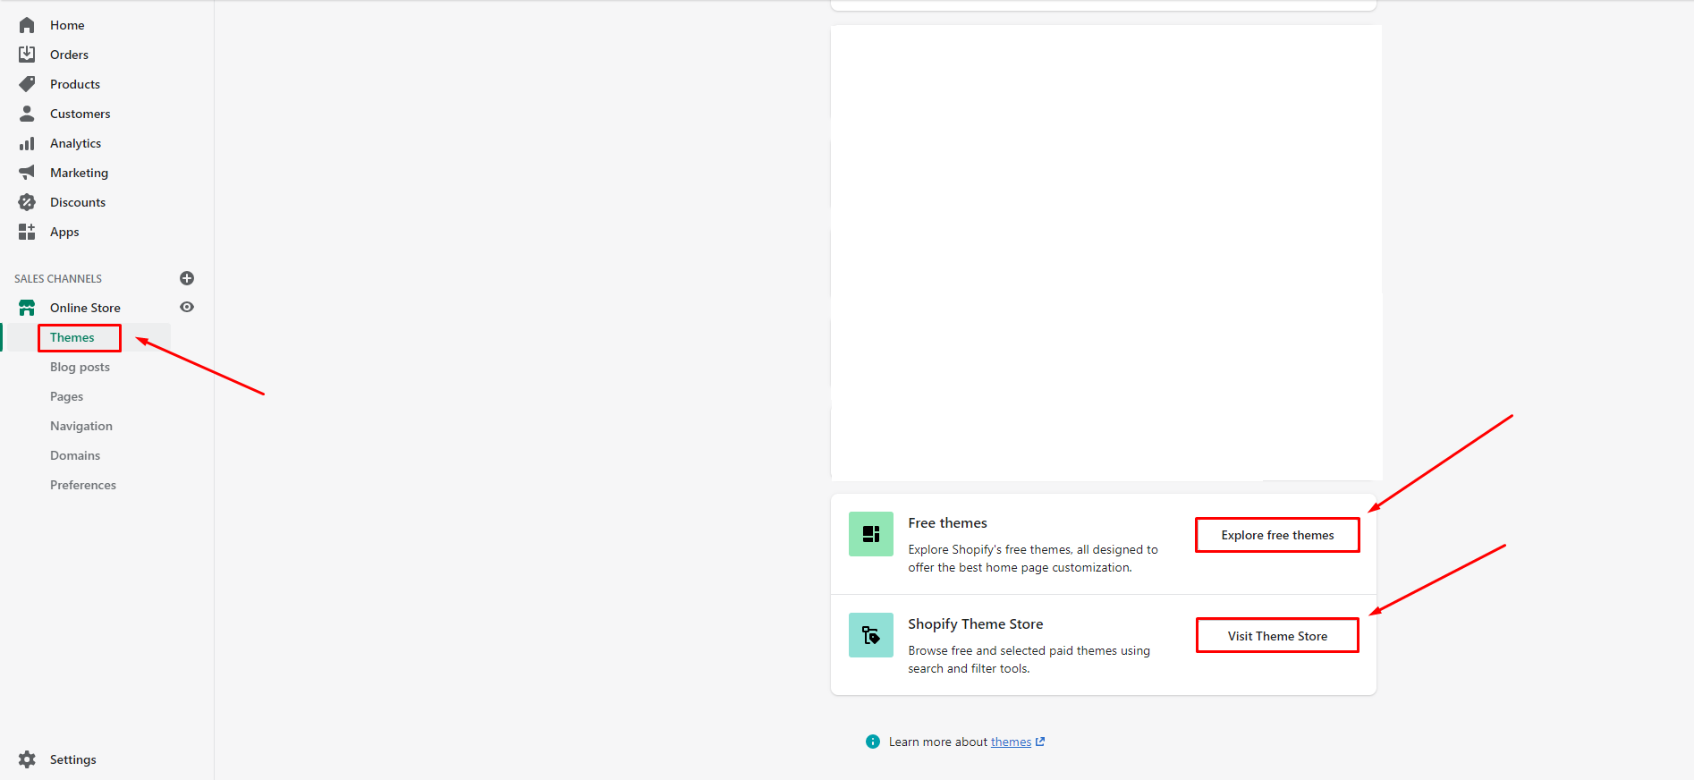Click the Analytics bar chart icon

click(x=27, y=143)
